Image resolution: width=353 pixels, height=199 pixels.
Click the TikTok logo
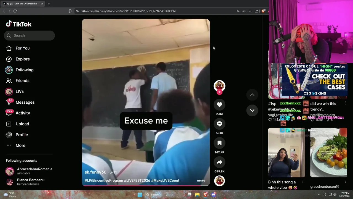tap(18, 24)
